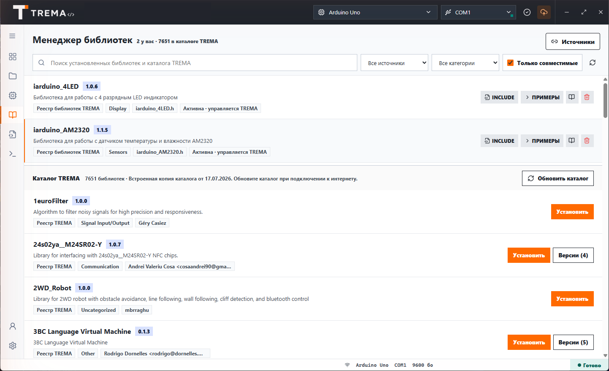Click the mbrraghu author tag
This screenshot has width=609, height=371.
coord(137,310)
